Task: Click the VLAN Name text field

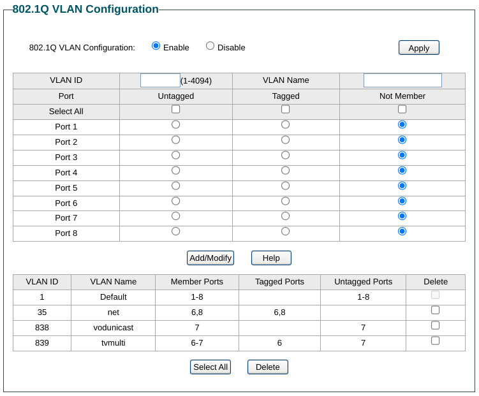Action: tap(402, 80)
